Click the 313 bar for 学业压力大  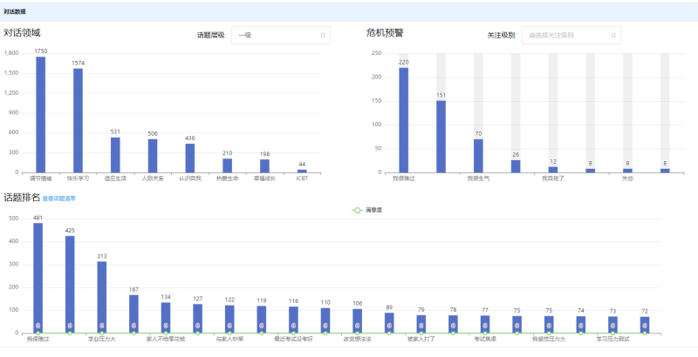(x=102, y=294)
